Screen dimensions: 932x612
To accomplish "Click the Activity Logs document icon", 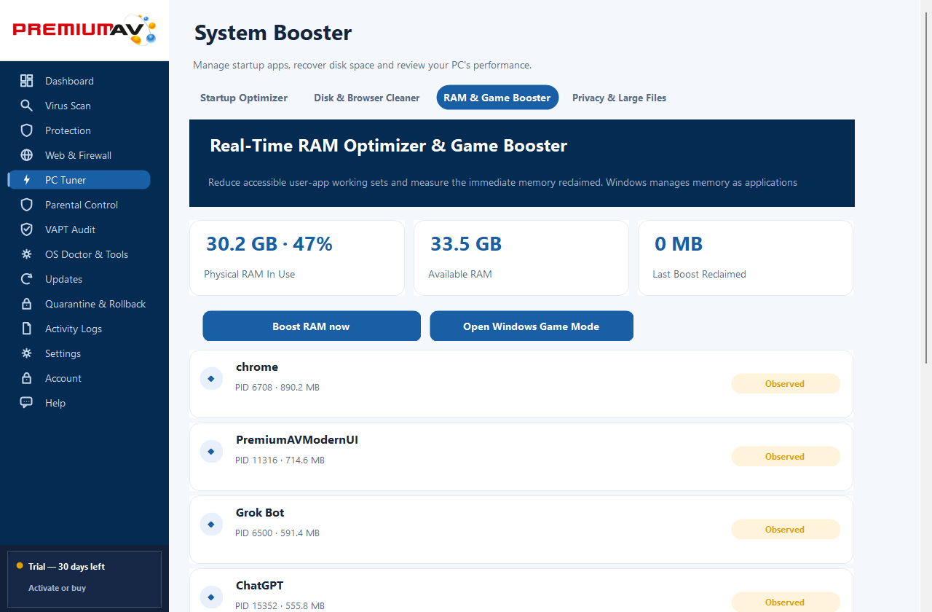I will (x=27, y=329).
